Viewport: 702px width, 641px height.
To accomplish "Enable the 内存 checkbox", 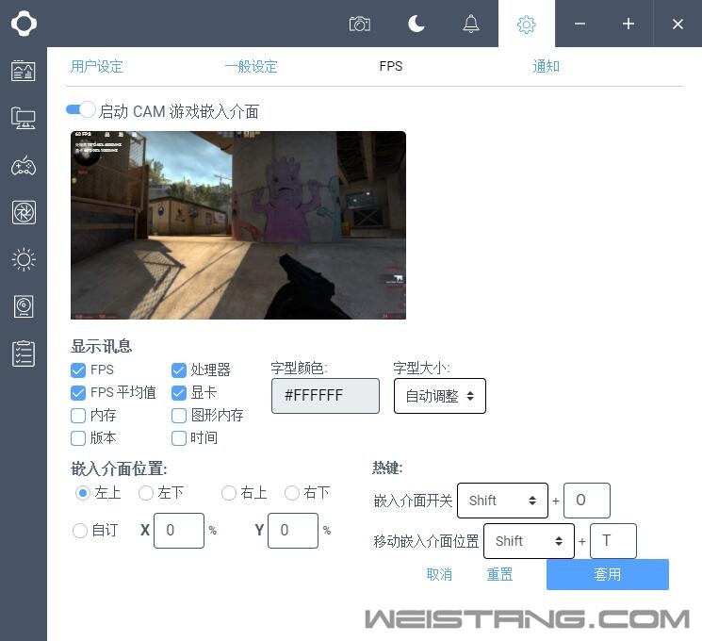I will click(x=78, y=416).
